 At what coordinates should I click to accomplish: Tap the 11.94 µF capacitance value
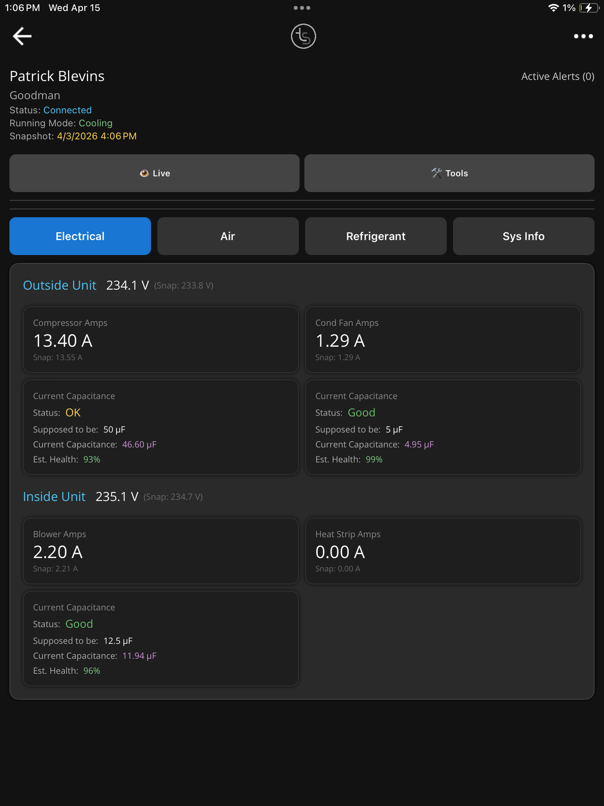coord(139,656)
